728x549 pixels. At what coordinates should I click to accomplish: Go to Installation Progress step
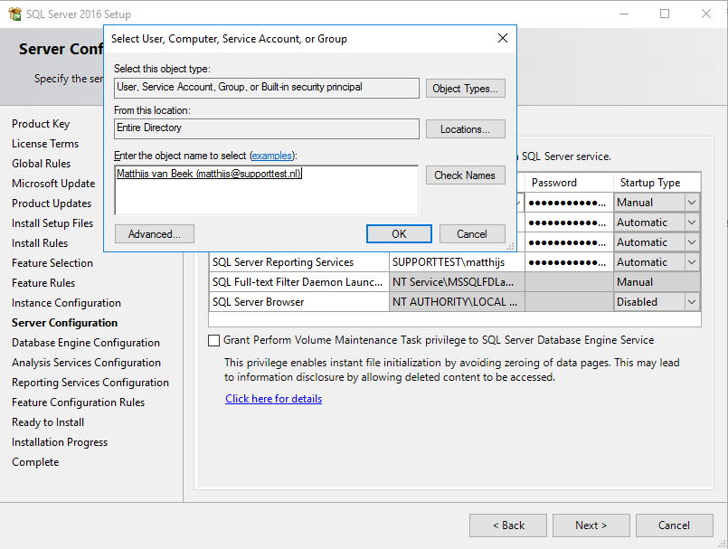coord(60,442)
